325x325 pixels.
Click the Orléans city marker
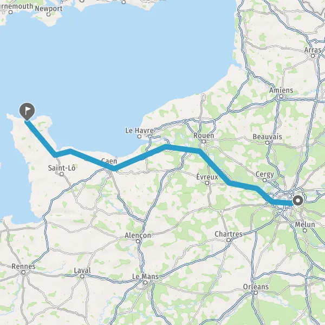(x=256, y=292)
